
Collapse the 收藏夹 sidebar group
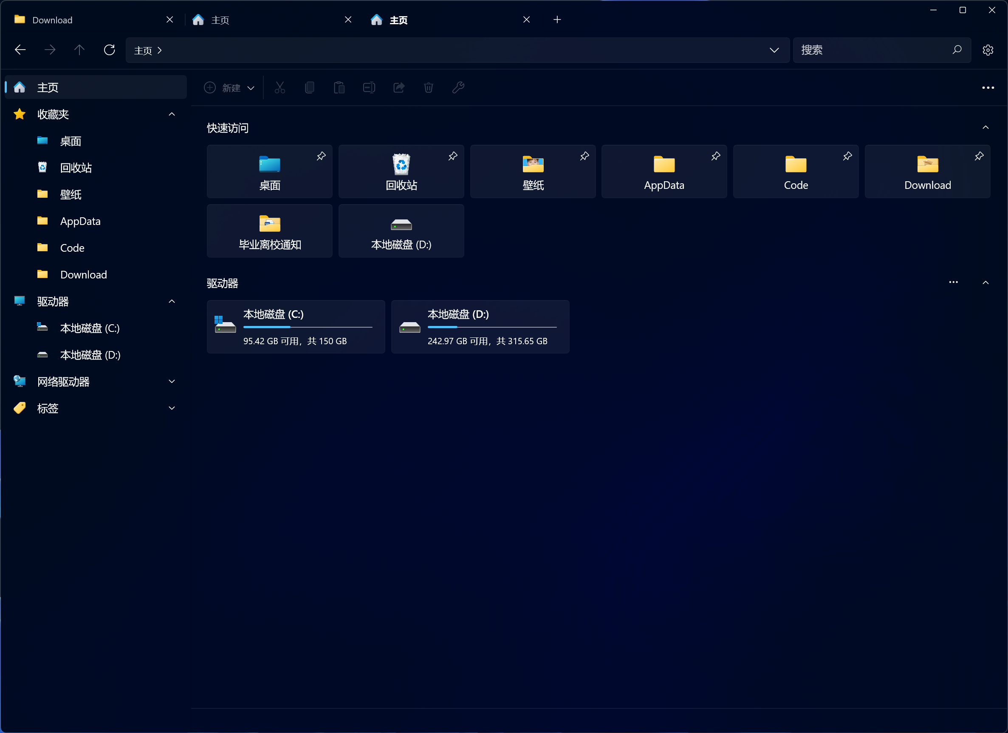[x=172, y=114]
